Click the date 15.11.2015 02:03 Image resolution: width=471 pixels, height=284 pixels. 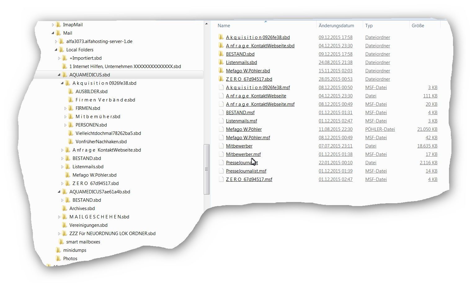[x=335, y=71]
